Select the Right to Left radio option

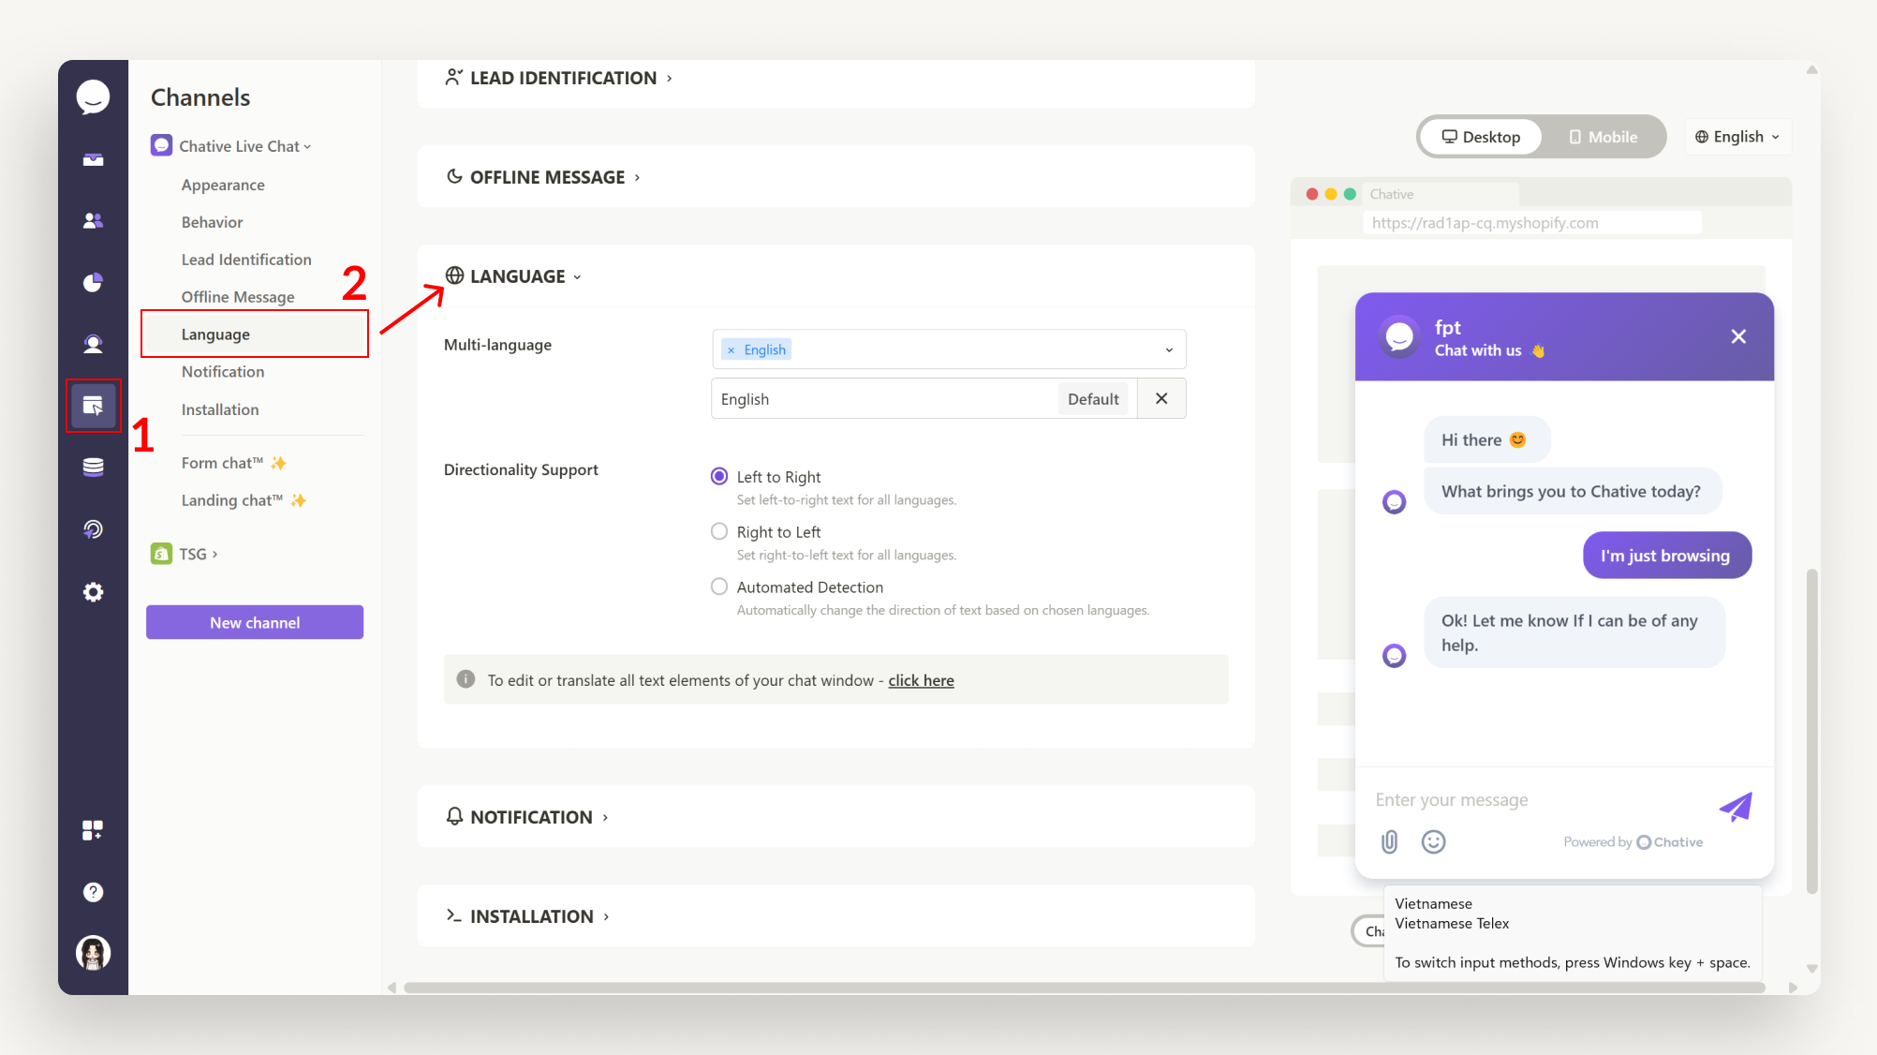719,532
